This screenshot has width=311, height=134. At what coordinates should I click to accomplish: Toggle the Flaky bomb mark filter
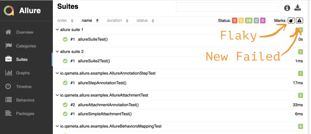coord(291,21)
